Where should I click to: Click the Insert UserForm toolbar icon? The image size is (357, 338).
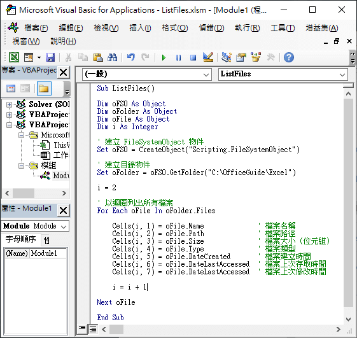point(29,57)
